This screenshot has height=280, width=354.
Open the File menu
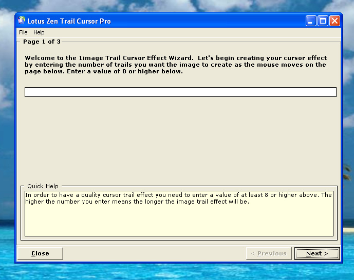23,32
